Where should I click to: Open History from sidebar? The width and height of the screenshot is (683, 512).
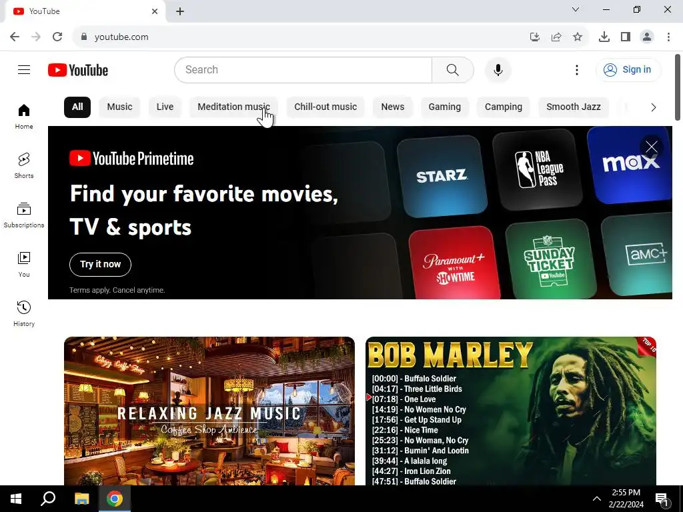tap(24, 313)
